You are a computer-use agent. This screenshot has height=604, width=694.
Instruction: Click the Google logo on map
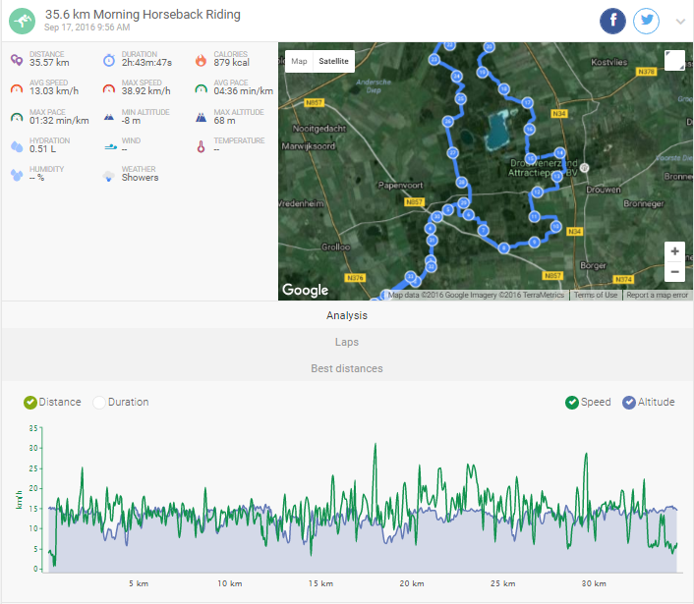pos(306,290)
